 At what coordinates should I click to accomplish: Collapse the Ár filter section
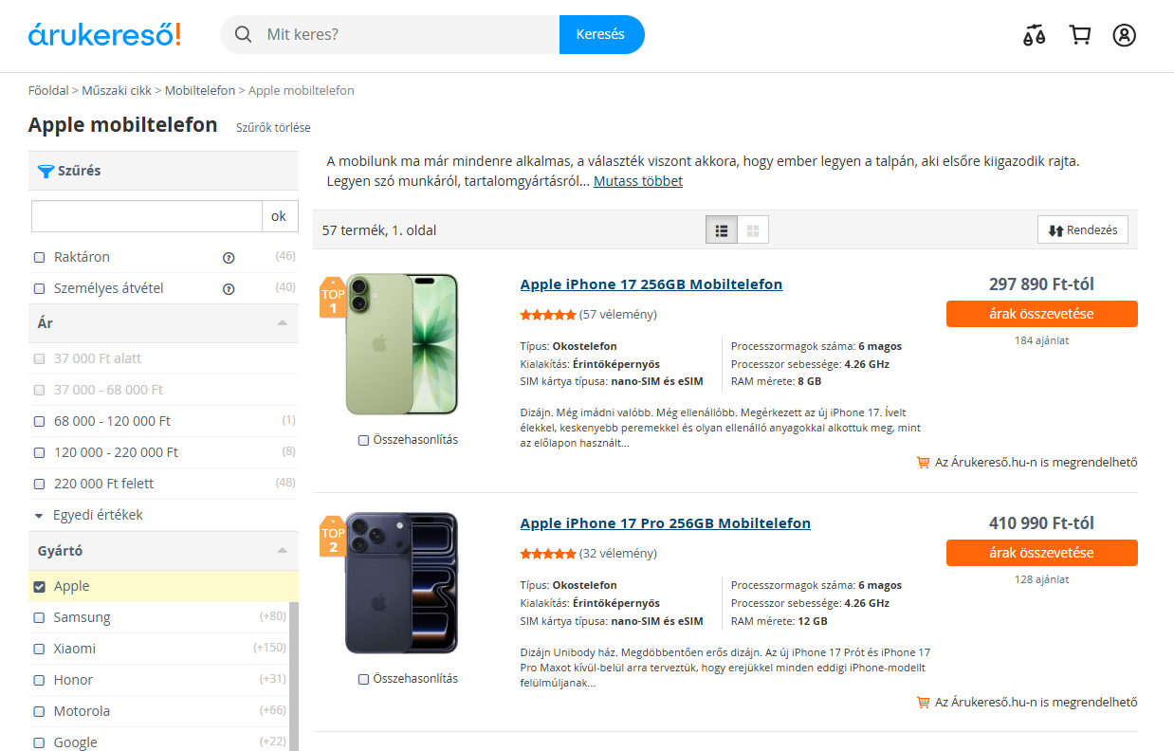pos(282,323)
